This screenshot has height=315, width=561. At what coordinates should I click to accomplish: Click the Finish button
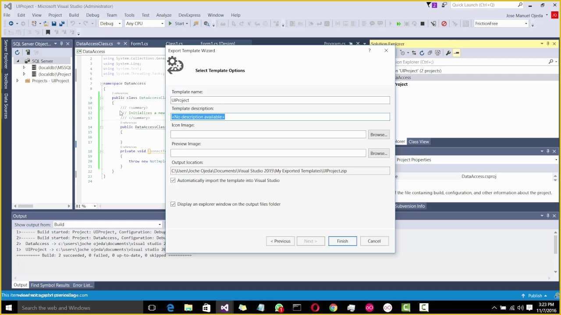click(x=342, y=241)
